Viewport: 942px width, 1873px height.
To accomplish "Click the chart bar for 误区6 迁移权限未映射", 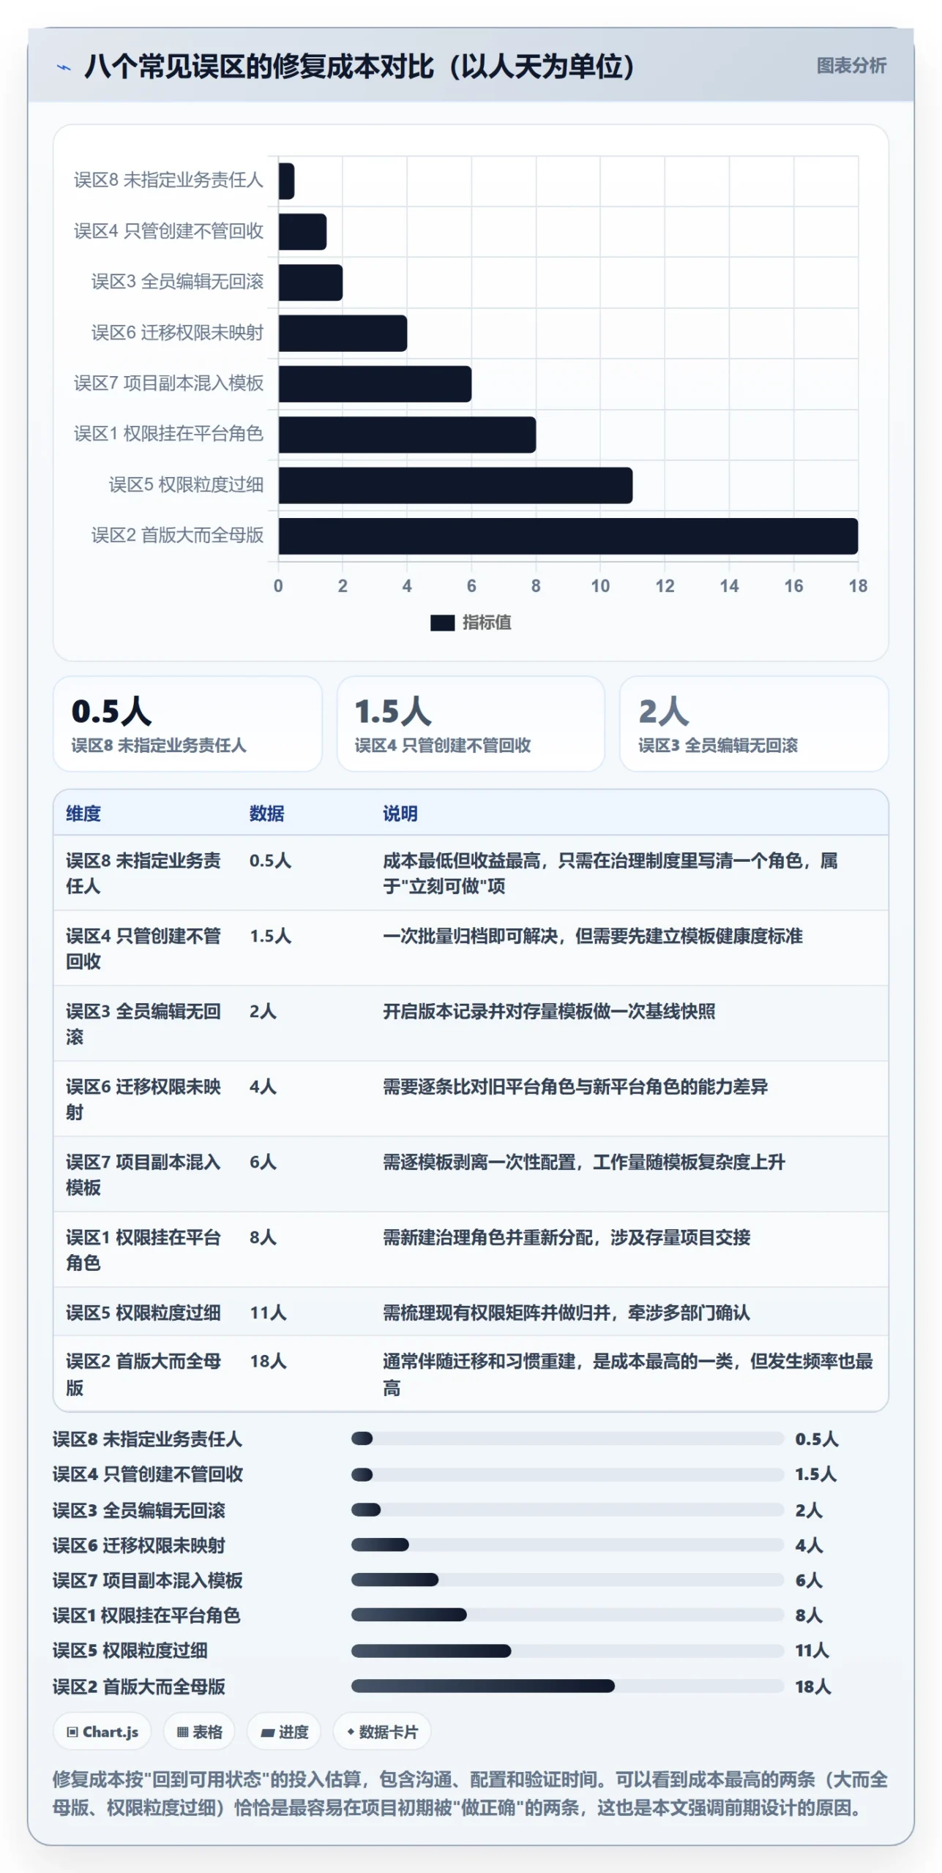I will (x=343, y=334).
